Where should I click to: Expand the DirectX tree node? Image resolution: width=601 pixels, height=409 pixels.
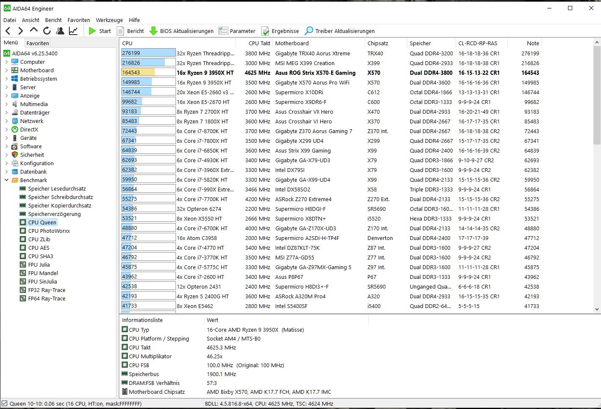coord(7,129)
